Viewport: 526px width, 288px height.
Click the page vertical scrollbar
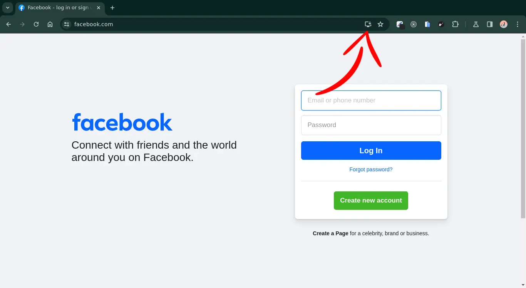point(523,128)
